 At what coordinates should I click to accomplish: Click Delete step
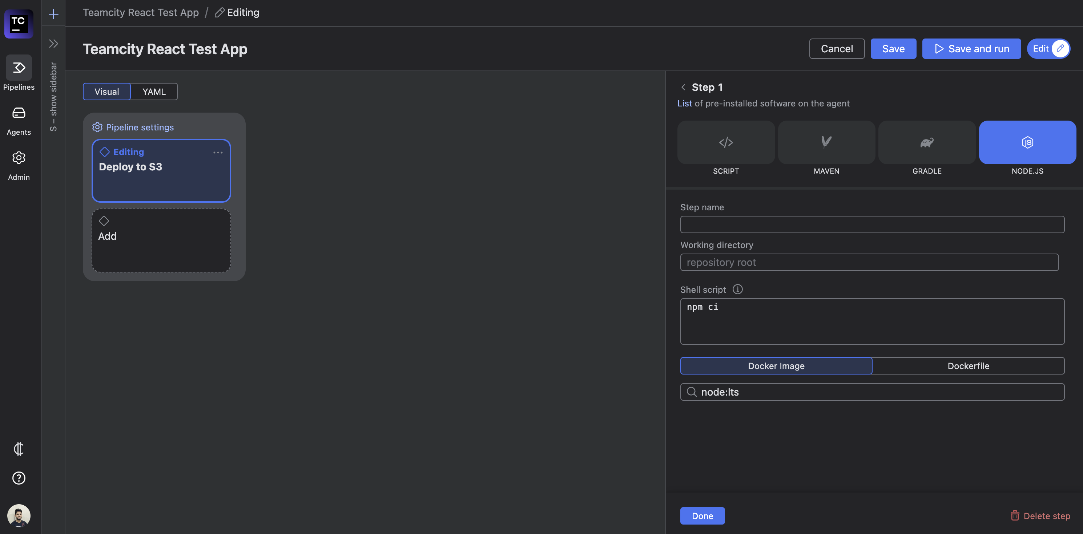point(1040,516)
